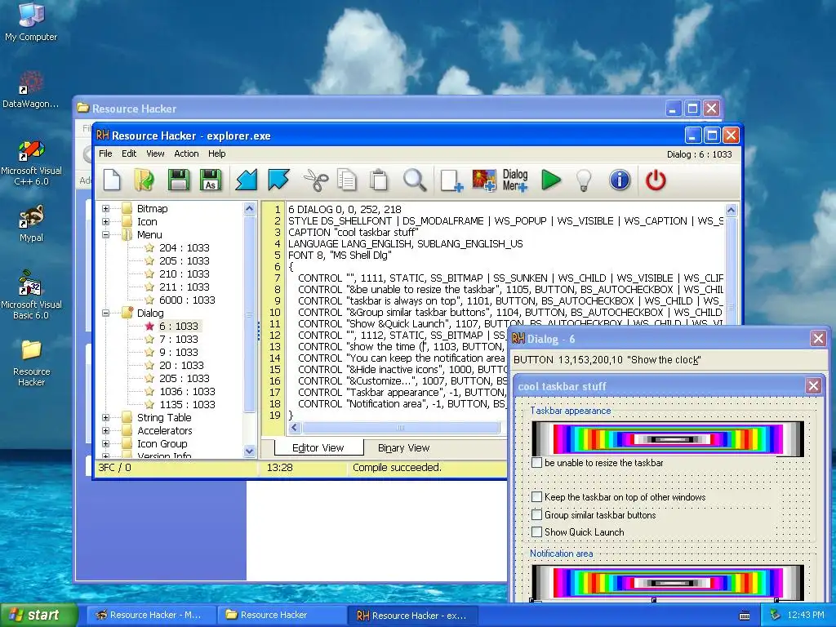Click the keyboard icon in system tray
Screen dimensions: 836x627
(x=745, y=616)
